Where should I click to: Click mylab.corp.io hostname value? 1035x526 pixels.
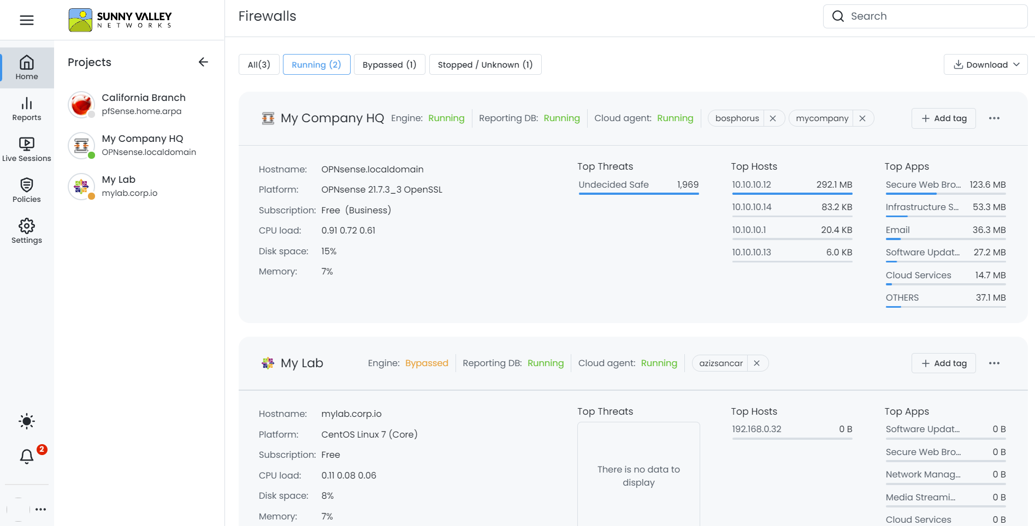coord(351,414)
